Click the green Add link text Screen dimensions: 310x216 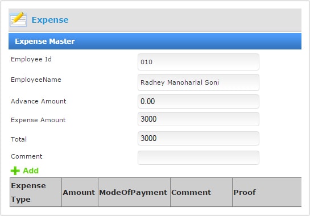[31, 171]
